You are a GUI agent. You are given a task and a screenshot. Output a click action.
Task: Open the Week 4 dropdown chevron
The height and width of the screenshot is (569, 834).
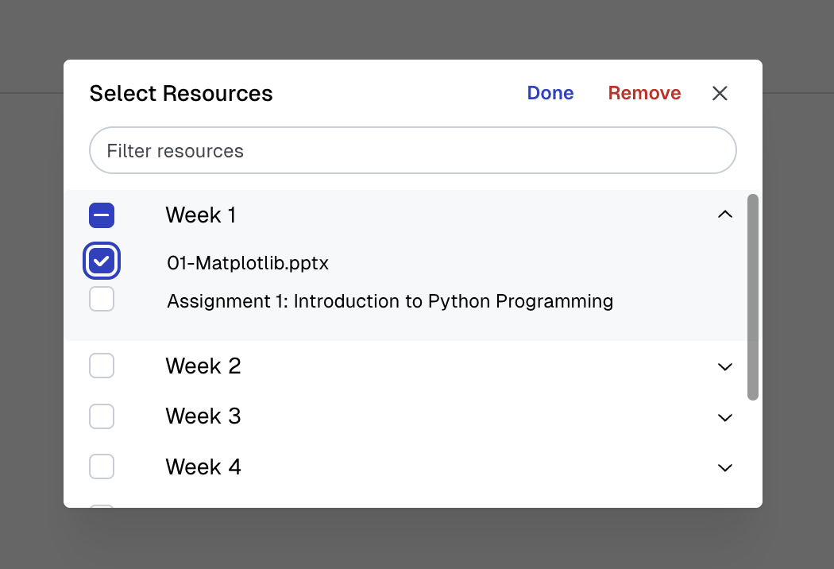coord(724,468)
